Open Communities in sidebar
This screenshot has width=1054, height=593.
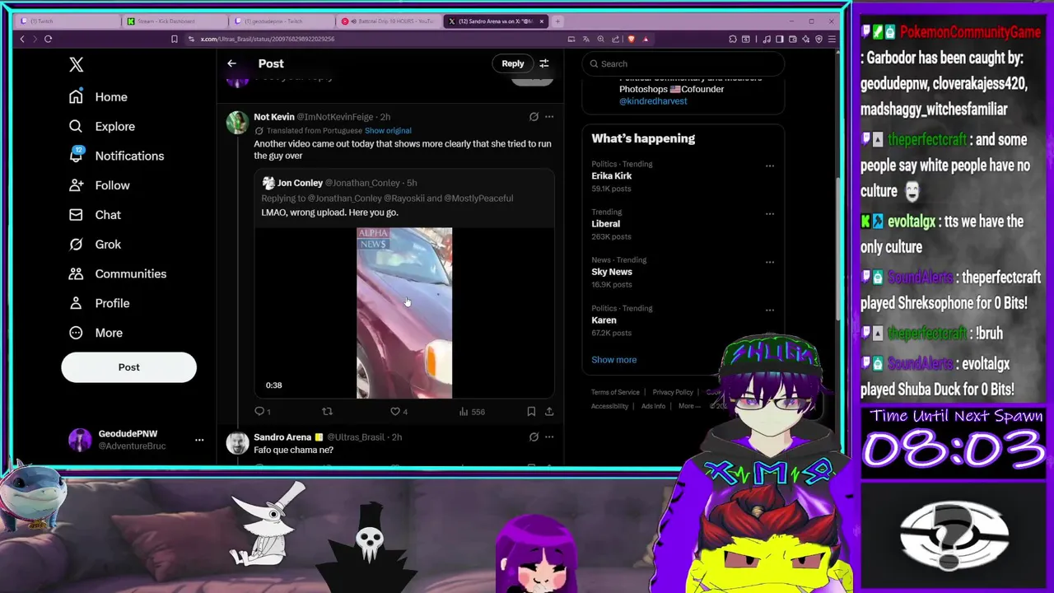pos(118,273)
